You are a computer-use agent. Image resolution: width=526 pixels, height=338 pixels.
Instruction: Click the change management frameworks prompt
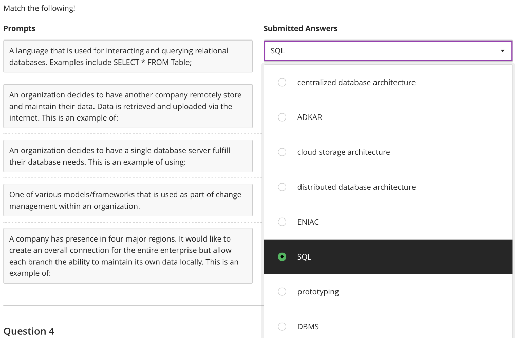128,200
